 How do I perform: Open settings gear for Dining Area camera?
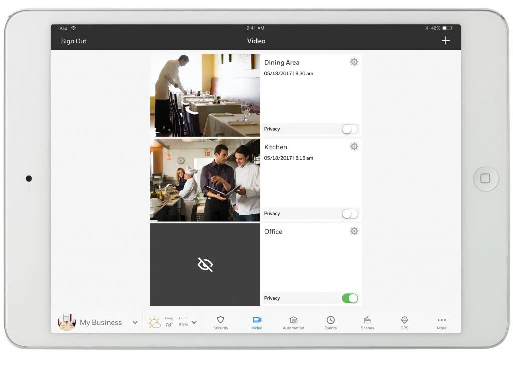tap(354, 62)
